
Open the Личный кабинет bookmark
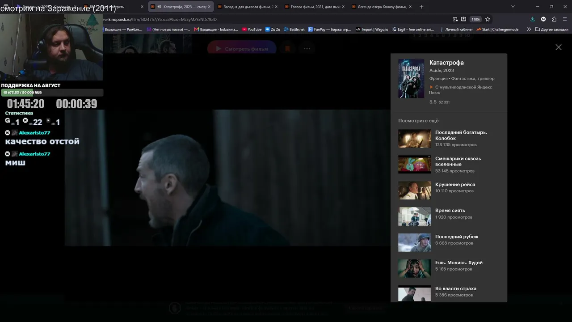[456, 30]
